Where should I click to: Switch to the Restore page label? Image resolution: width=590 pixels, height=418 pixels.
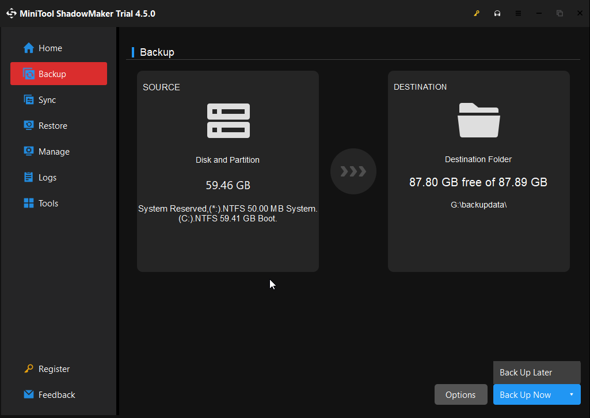point(53,125)
